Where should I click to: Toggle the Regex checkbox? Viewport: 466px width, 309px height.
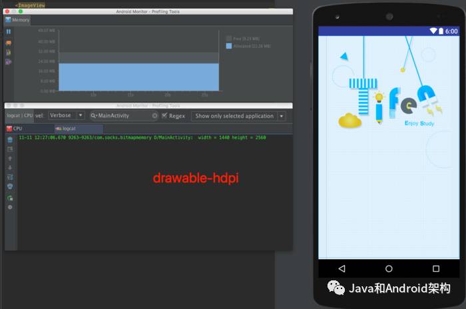pyautogui.click(x=164, y=115)
